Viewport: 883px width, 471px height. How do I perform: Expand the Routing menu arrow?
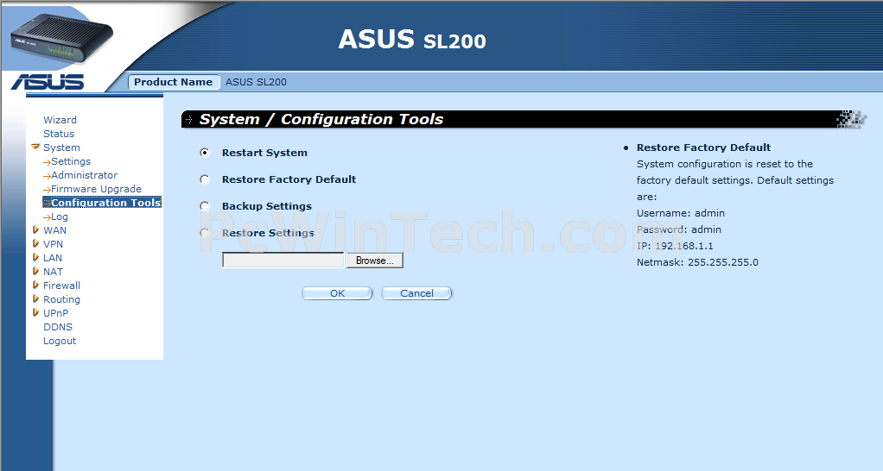click(x=35, y=299)
